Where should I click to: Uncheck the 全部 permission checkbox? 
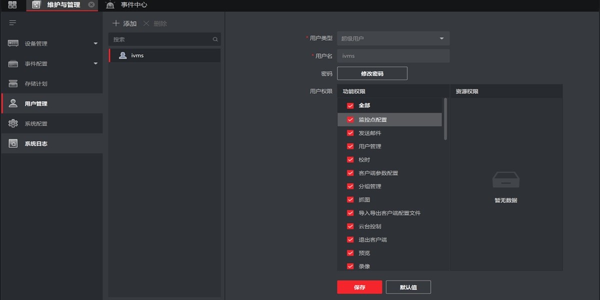(x=350, y=106)
